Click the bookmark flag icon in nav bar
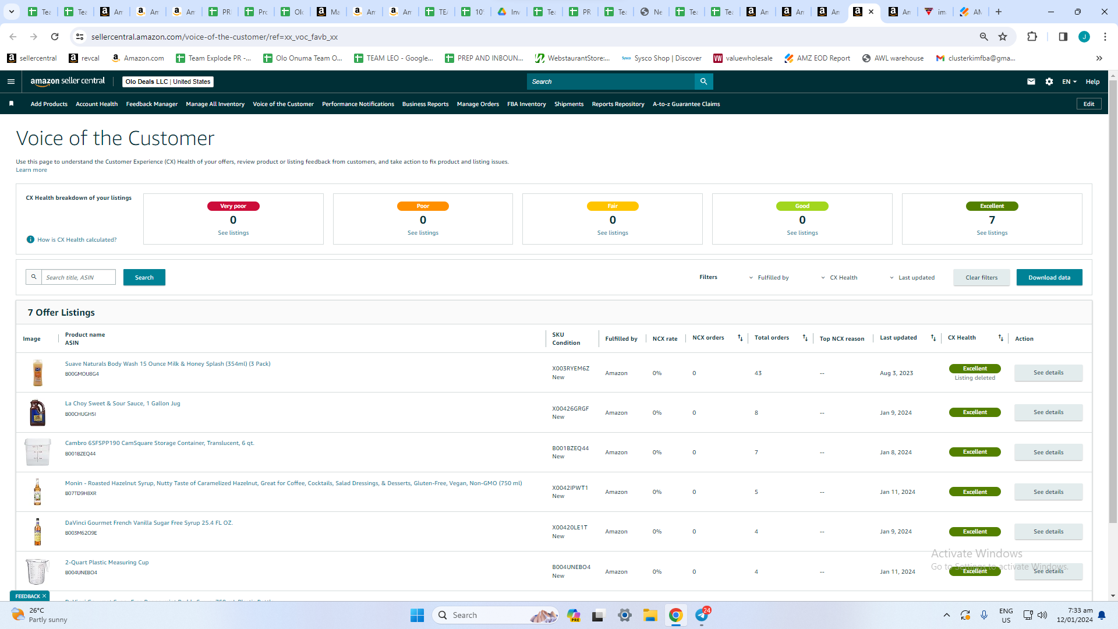The height and width of the screenshot is (629, 1118). tap(11, 104)
